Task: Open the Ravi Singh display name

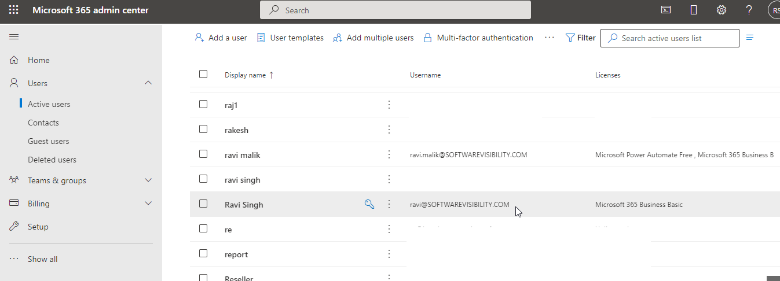Action: (x=244, y=205)
